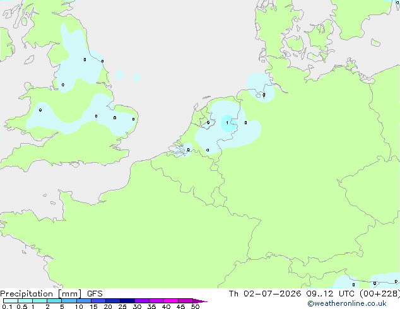400x309 pixels.
Task: Click the legend label '50'
Action: (195, 306)
